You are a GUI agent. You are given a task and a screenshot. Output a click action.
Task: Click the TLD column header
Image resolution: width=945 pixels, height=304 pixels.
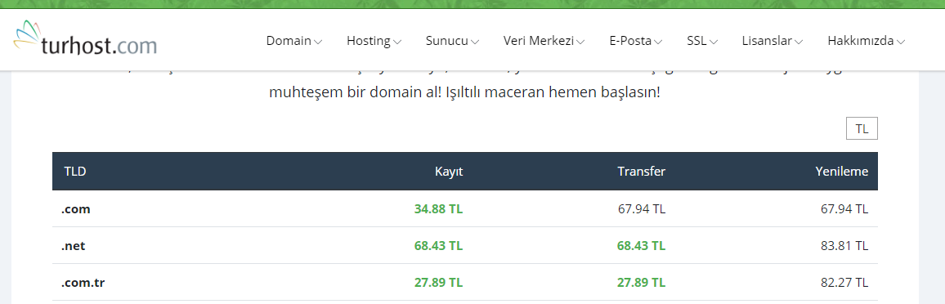[75, 172]
